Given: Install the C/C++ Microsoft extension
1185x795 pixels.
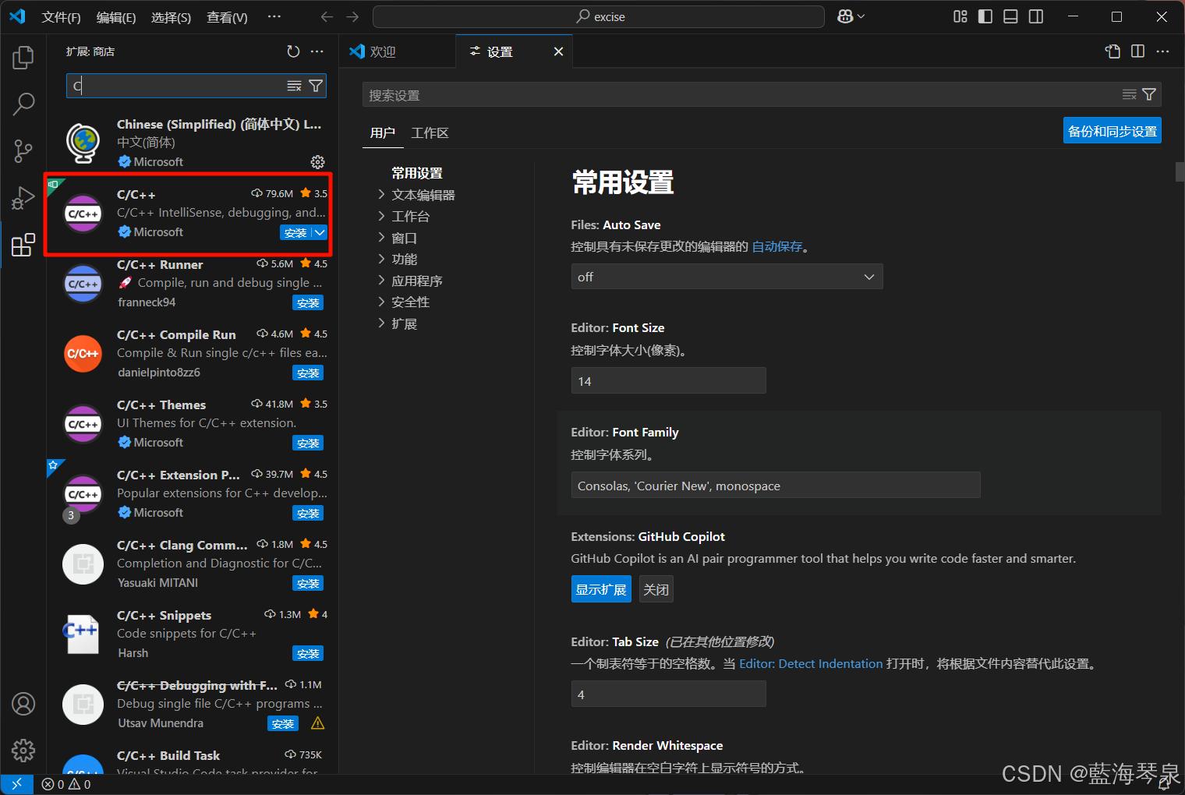Looking at the screenshot, I should coord(295,232).
